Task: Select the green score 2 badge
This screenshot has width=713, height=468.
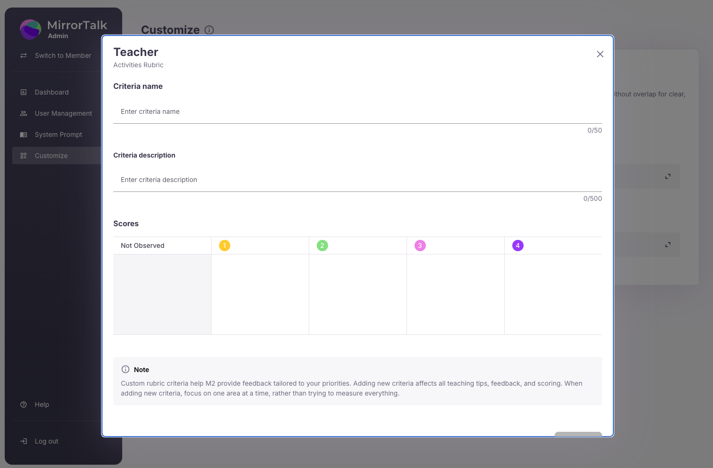Action: (x=322, y=246)
